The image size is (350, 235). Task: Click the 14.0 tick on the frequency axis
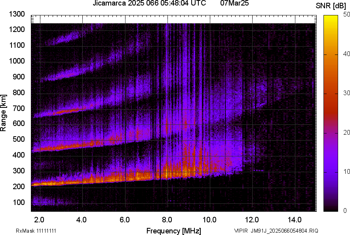(x=295, y=219)
